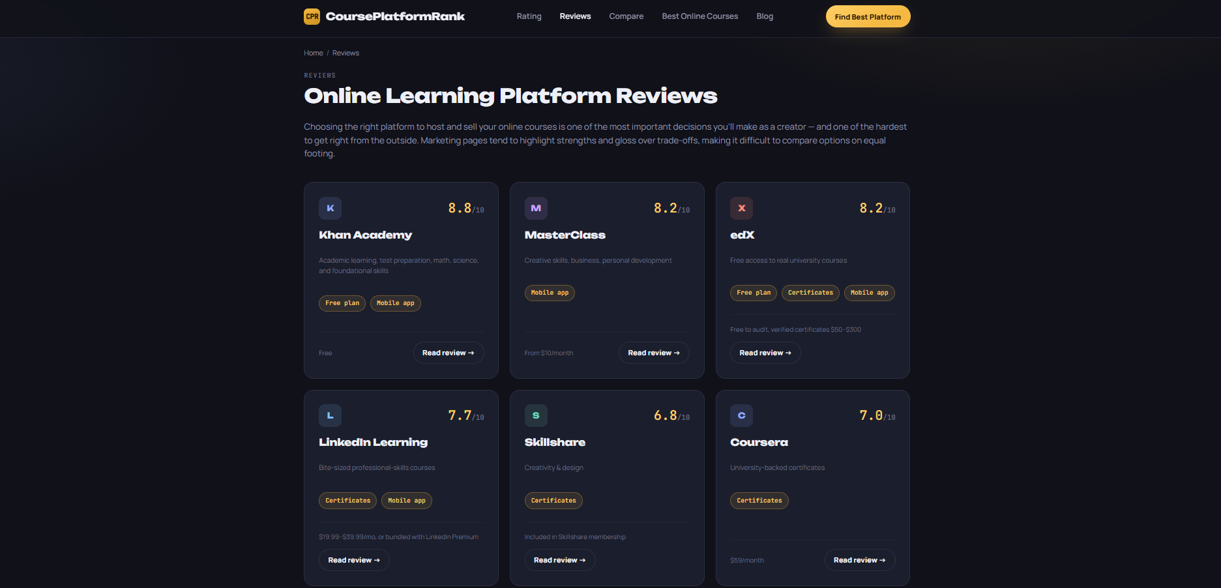Click Khan Academy card title

365,235
